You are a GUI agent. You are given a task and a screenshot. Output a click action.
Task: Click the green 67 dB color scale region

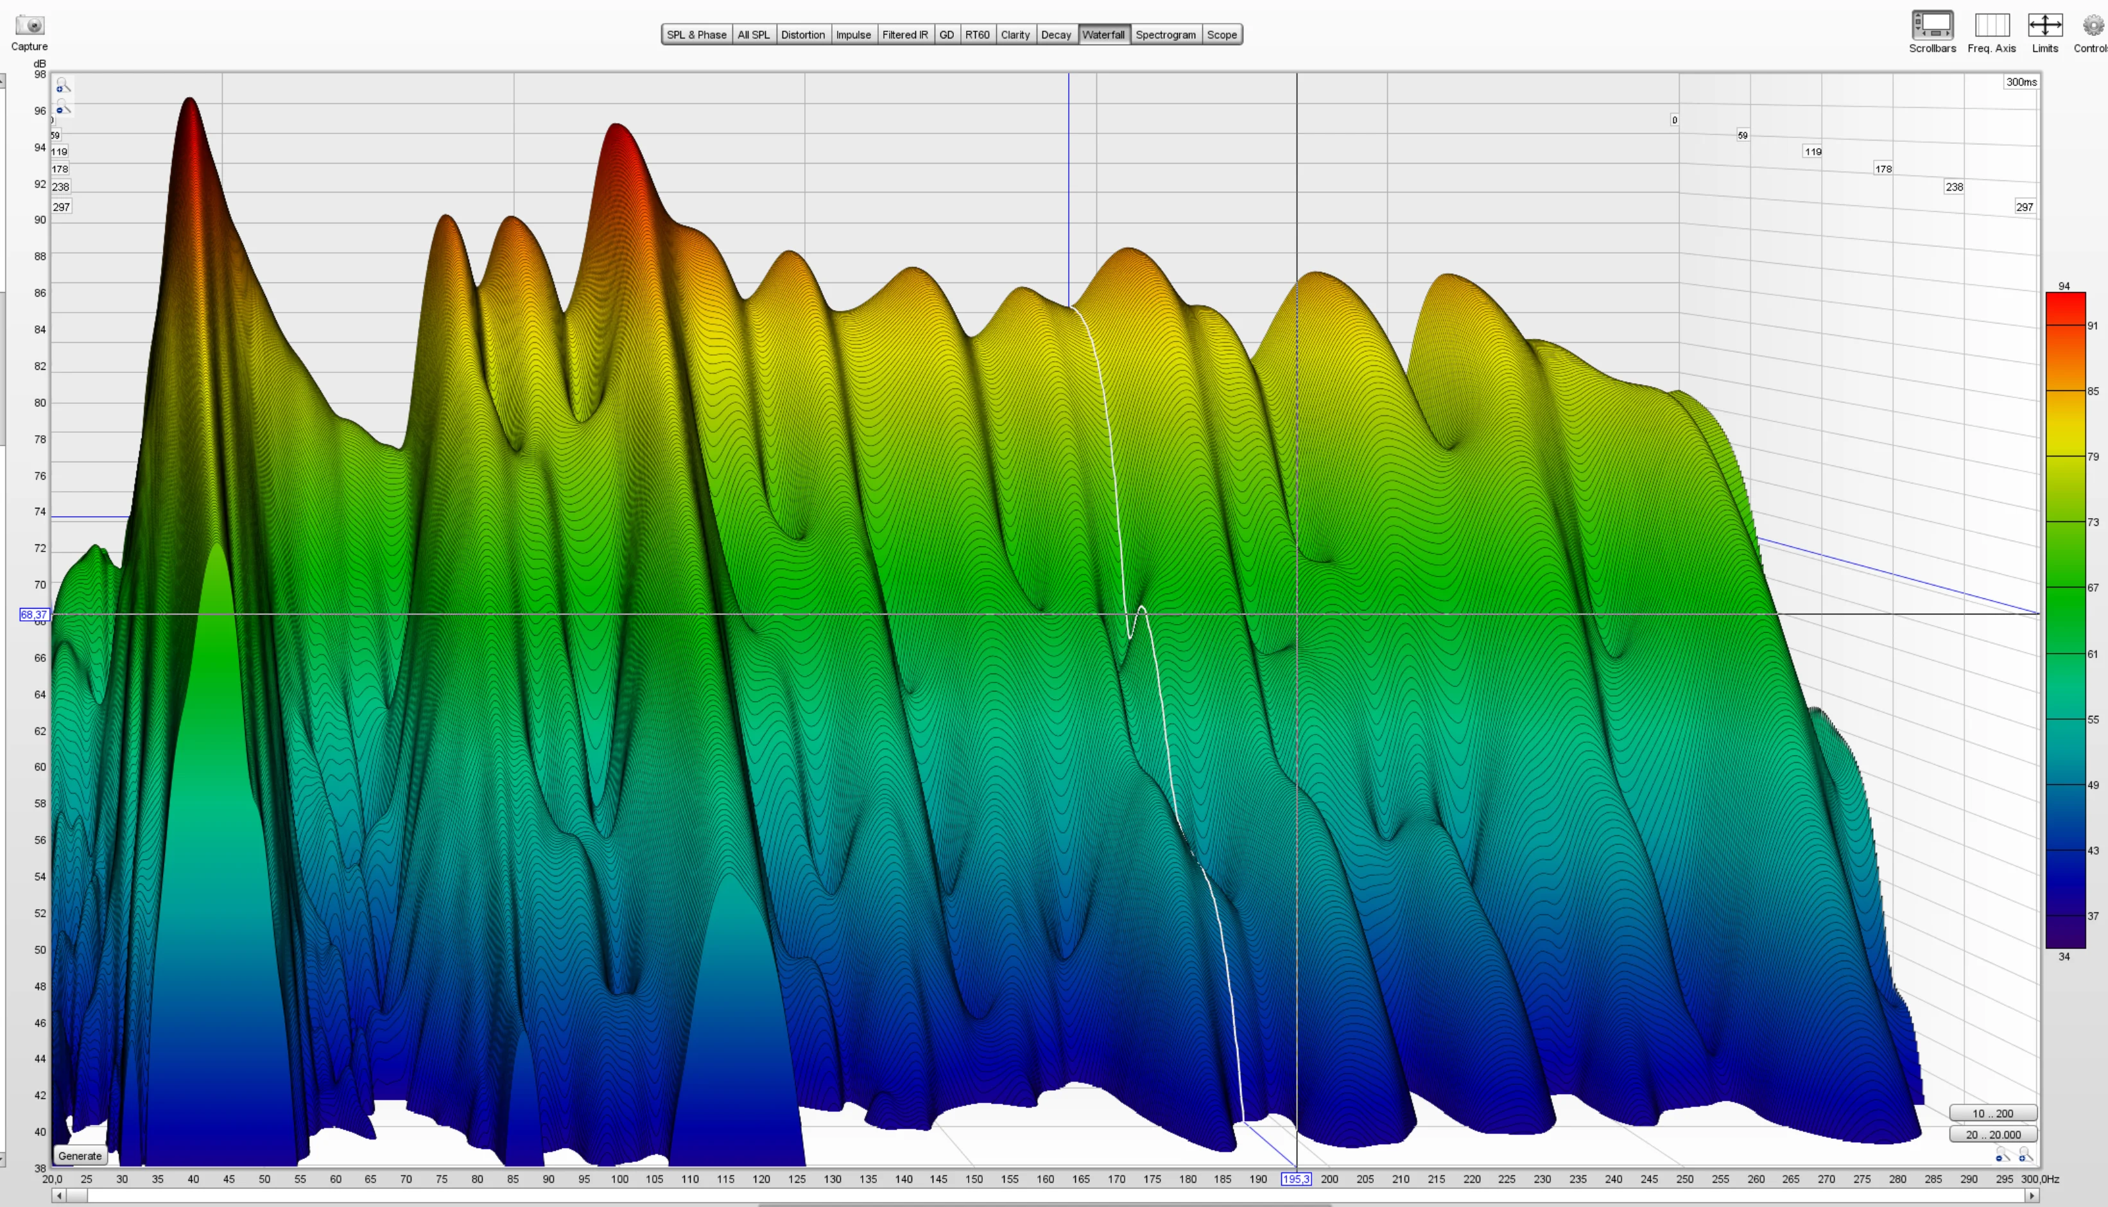[2065, 587]
